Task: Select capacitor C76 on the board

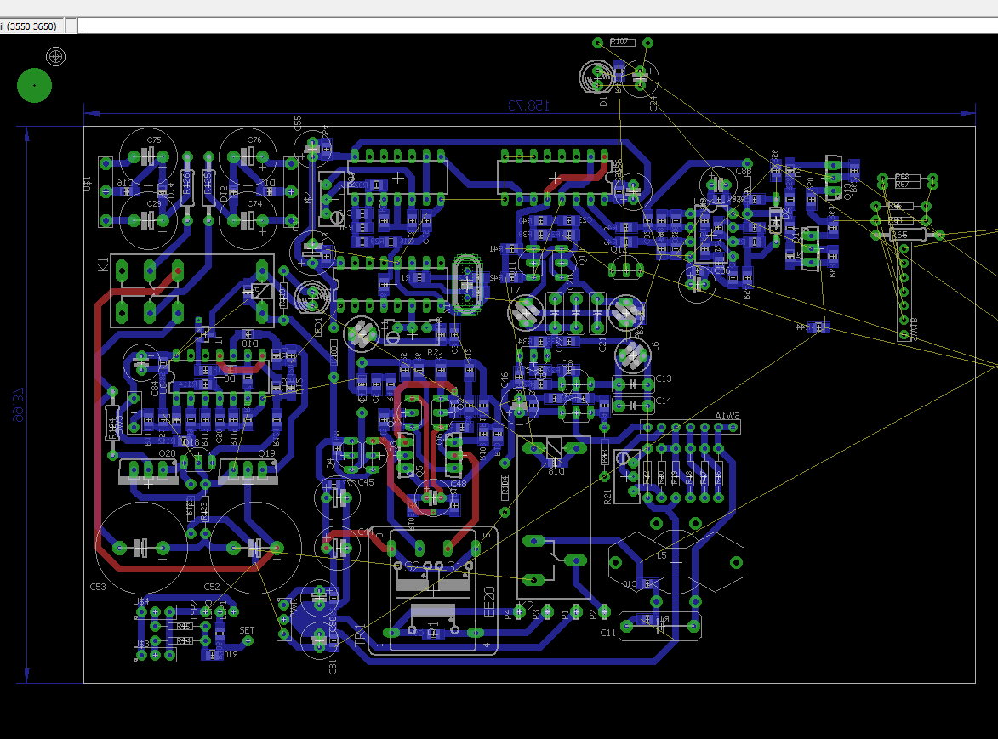Action: click(248, 156)
